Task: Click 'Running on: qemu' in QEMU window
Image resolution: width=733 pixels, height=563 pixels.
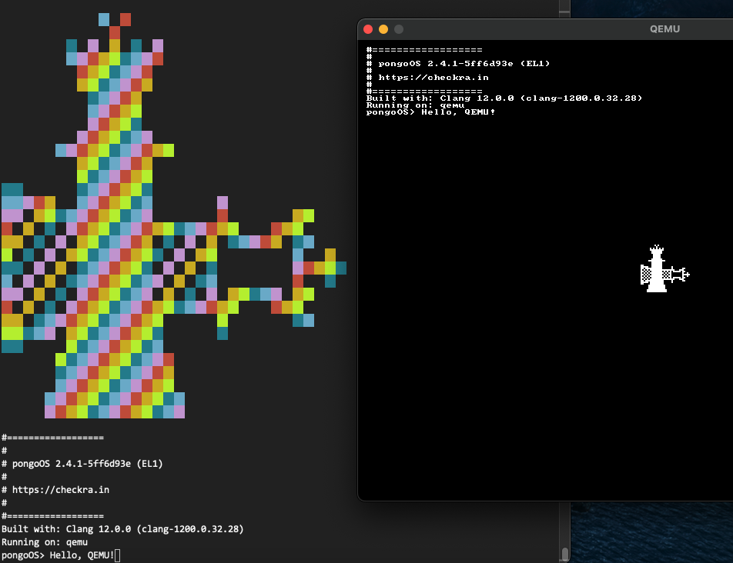Action: (415, 105)
